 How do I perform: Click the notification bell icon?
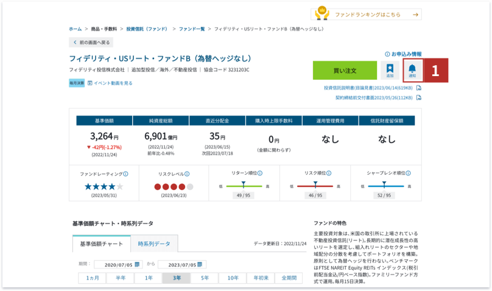(x=412, y=71)
